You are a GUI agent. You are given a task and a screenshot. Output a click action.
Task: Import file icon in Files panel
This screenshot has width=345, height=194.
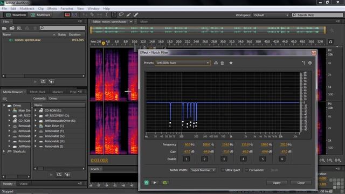12,28
